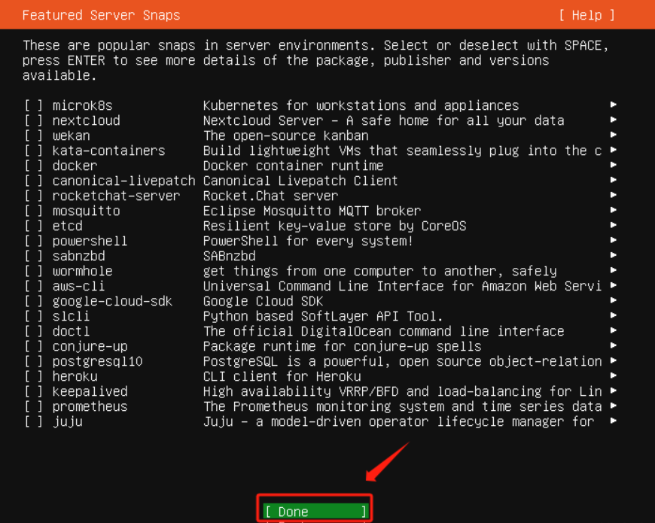Tick the canonical-livepatch checkbox
655x523 pixels.
33,181
